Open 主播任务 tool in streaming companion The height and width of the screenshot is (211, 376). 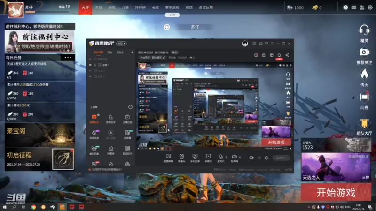(x=127, y=119)
